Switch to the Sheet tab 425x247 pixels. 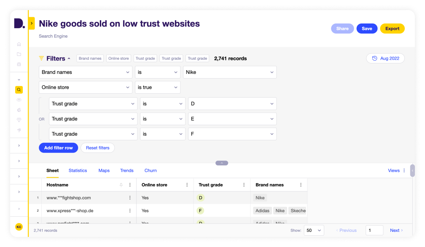point(52,171)
